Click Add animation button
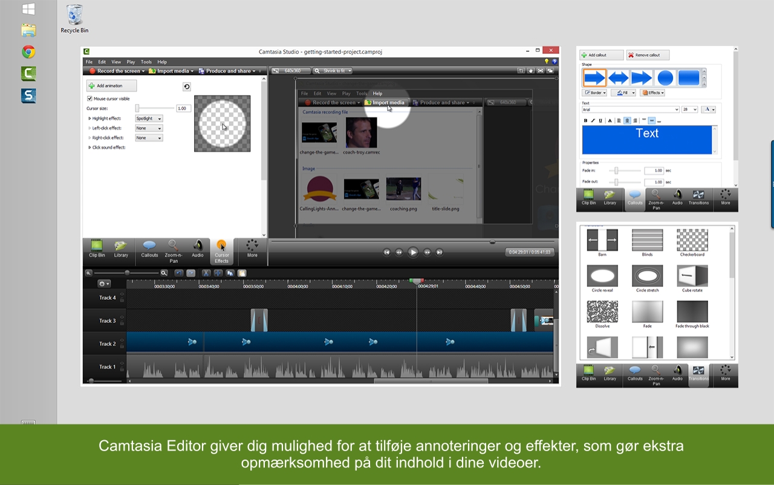The image size is (774, 485). click(112, 86)
